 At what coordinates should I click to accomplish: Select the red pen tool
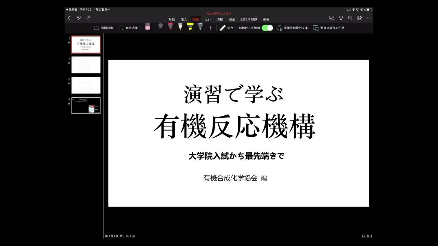click(x=170, y=27)
